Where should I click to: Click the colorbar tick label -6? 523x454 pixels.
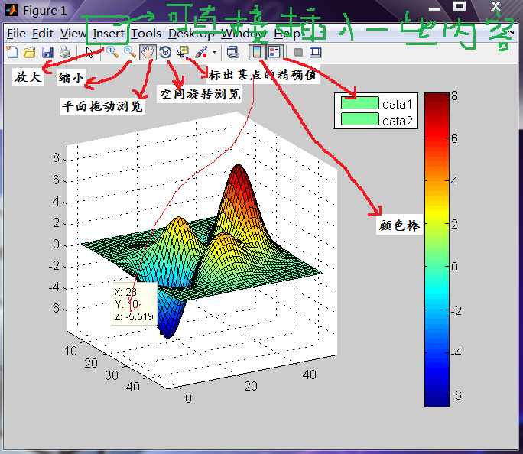pyautogui.click(x=456, y=395)
